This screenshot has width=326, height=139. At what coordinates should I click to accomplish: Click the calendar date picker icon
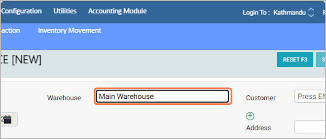[x=8, y=120]
